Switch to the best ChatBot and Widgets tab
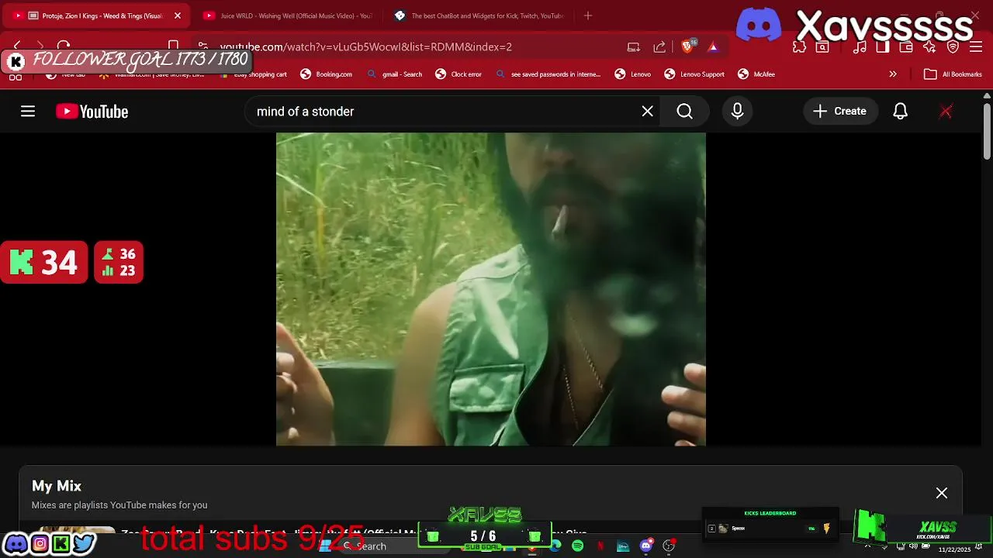The image size is (993, 558). (479, 15)
